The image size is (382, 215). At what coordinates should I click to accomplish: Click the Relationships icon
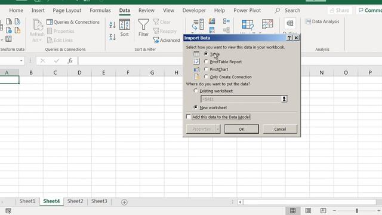(226, 30)
